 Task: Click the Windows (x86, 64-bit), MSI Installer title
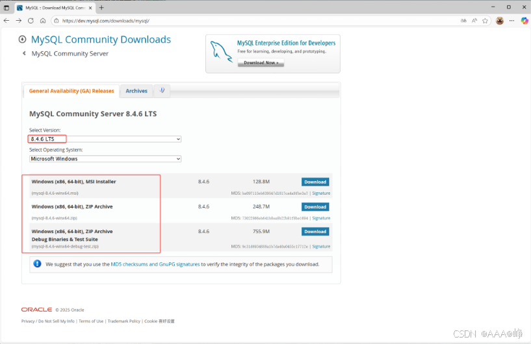[74, 182]
